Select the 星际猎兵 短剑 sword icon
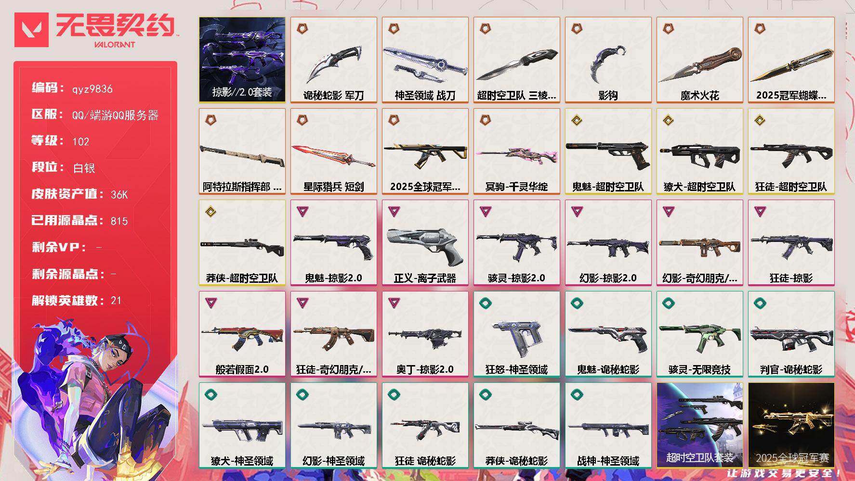 (x=333, y=155)
